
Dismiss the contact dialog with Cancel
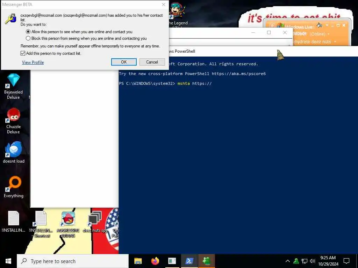point(152,62)
